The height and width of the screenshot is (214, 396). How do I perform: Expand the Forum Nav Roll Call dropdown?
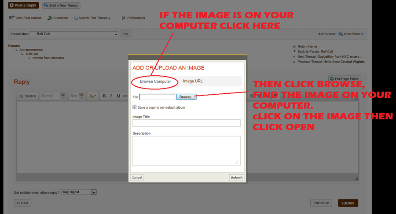pos(116,34)
